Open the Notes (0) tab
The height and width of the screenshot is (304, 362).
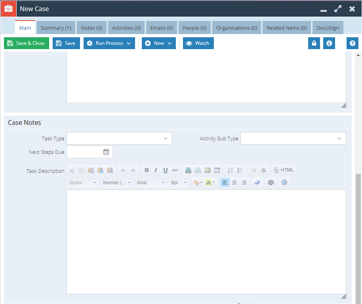[x=91, y=28]
